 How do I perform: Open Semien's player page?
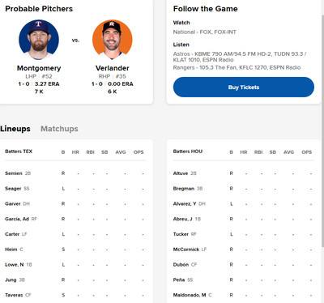tap(14, 173)
